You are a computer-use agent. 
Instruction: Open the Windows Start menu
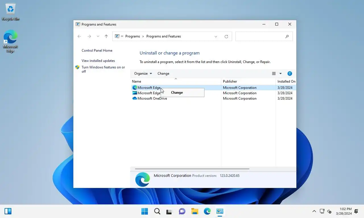point(145,211)
